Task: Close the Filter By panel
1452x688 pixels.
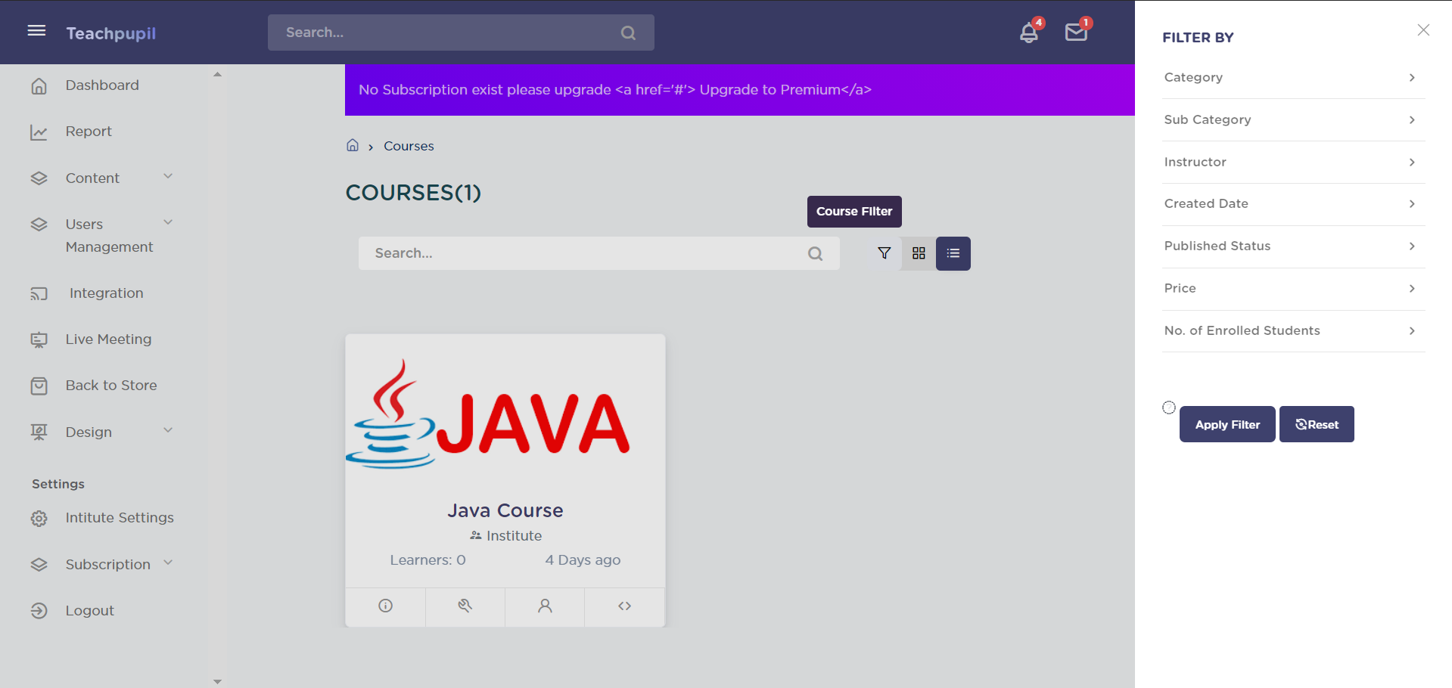Action: pos(1423,30)
